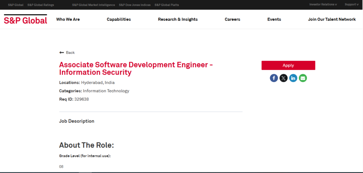
Task: Share job on LinkedIn icon
Action: pyautogui.click(x=293, y=78)
